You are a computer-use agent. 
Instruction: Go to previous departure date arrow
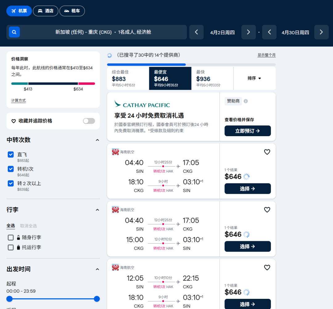pyautogui.click(x=196, y=32)
